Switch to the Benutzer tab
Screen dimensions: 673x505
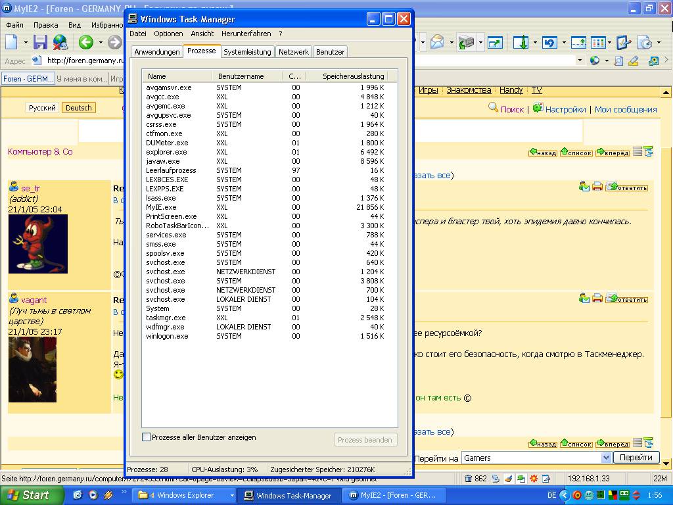(330, 52)
